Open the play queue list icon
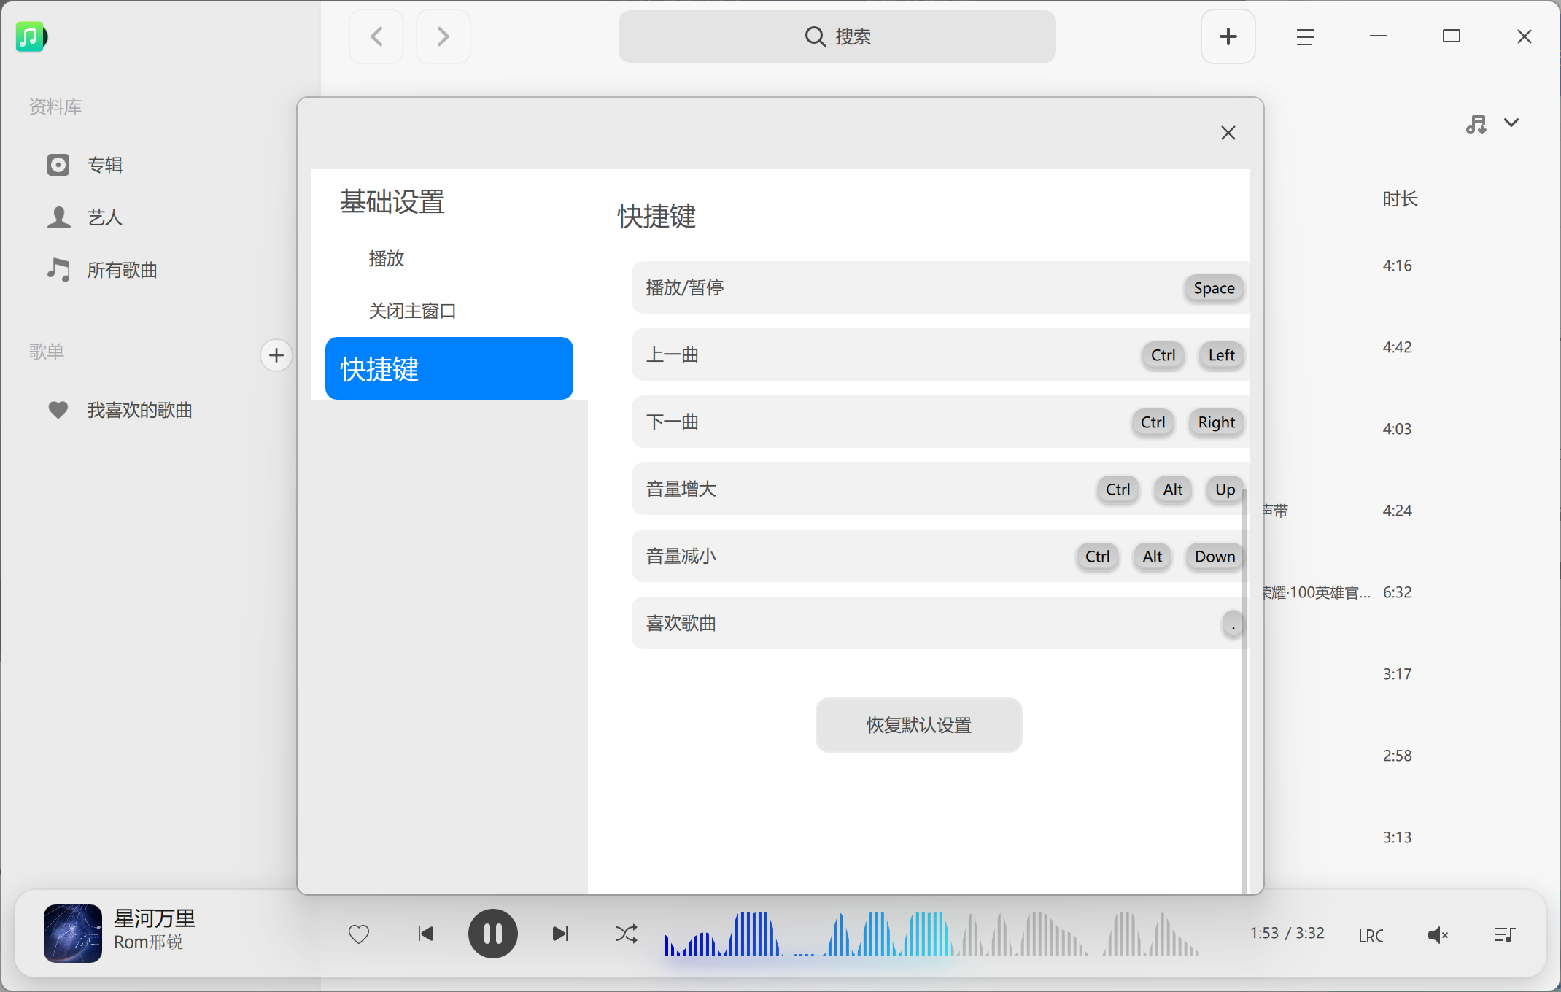Viewport: 1561px width, 992px height. pyautogui.click(x=1505, y=934)
